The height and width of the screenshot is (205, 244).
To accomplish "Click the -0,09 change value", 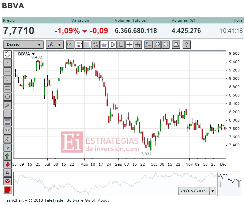I will pos(99,31).
